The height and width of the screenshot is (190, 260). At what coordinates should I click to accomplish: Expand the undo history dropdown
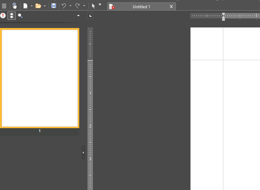click(70, 6)
